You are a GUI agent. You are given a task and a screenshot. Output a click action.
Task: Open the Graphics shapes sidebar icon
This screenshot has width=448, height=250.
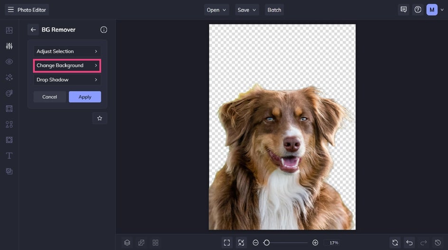[9, 125]
